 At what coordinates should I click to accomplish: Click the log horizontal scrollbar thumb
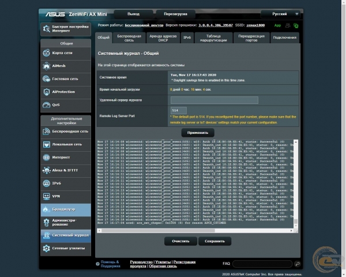[x=158, y=231]
